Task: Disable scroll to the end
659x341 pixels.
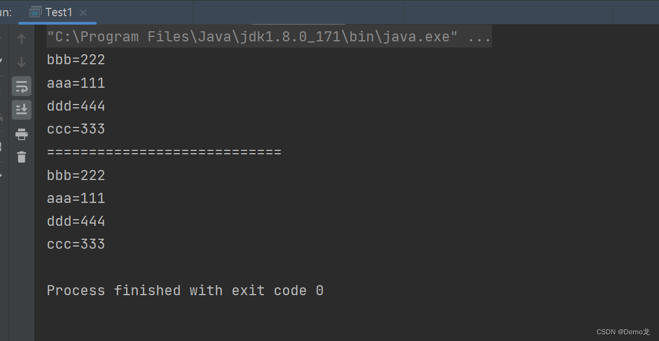Action: (x=21, y=110)
